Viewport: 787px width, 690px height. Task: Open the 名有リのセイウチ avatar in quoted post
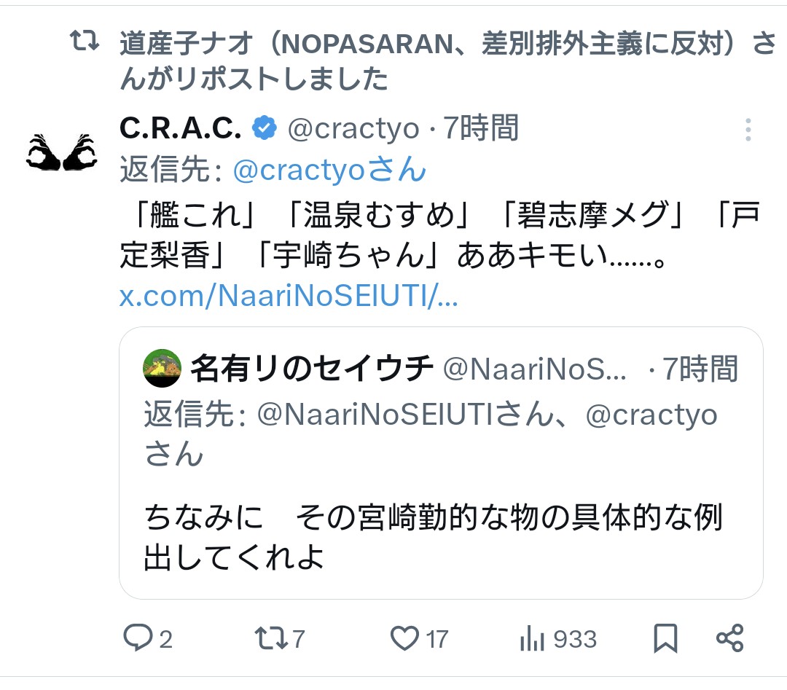pos(163,369)
